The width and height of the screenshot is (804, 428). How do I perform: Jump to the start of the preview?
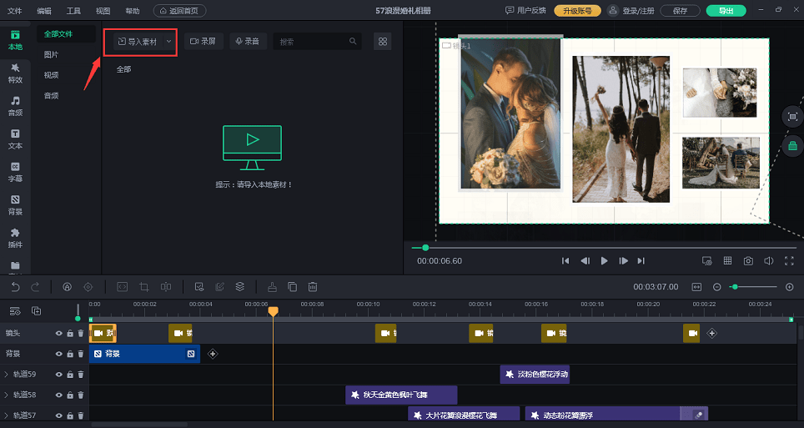565,260
